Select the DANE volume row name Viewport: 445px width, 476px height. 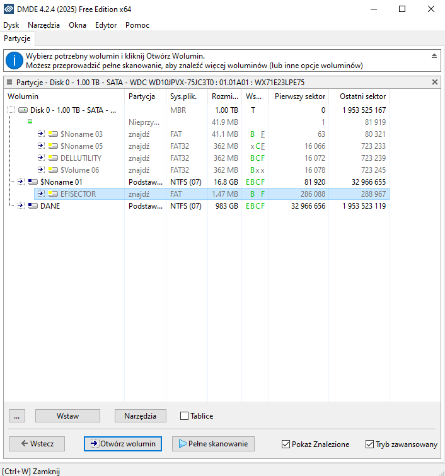pos(50,206)
